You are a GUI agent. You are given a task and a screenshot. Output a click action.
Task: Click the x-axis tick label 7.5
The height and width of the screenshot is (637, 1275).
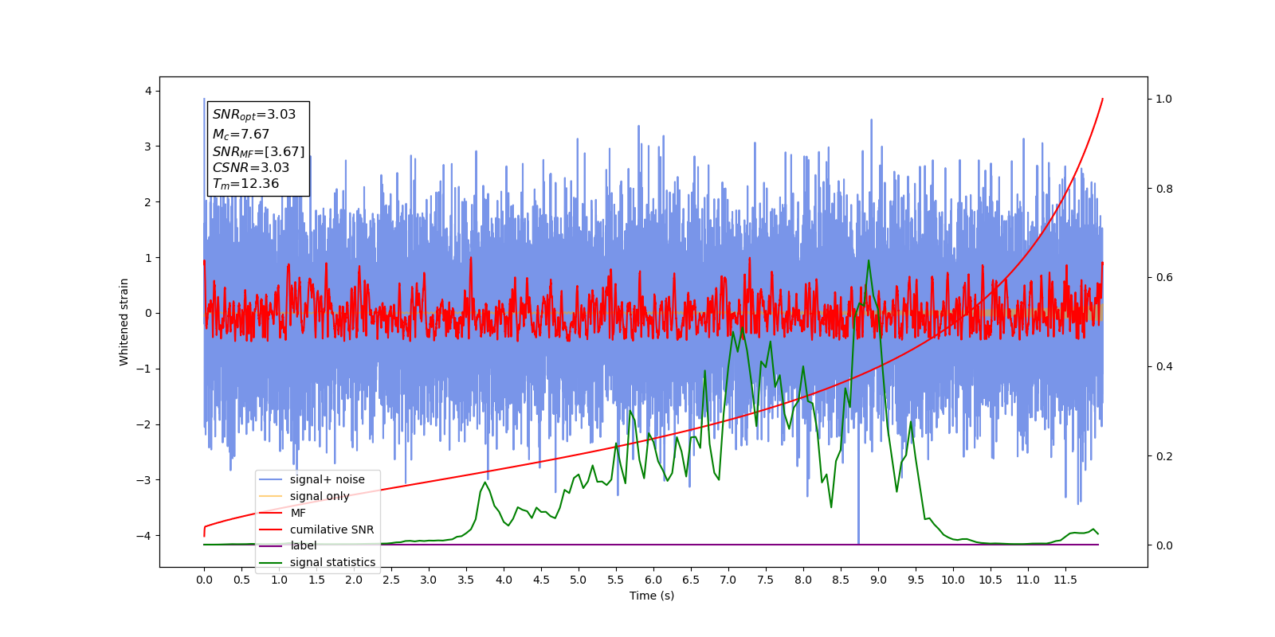tap(766, 580)
